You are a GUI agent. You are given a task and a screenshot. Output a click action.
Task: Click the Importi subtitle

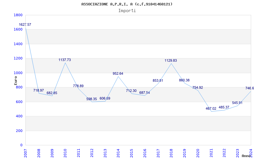(x=127, y=11)
